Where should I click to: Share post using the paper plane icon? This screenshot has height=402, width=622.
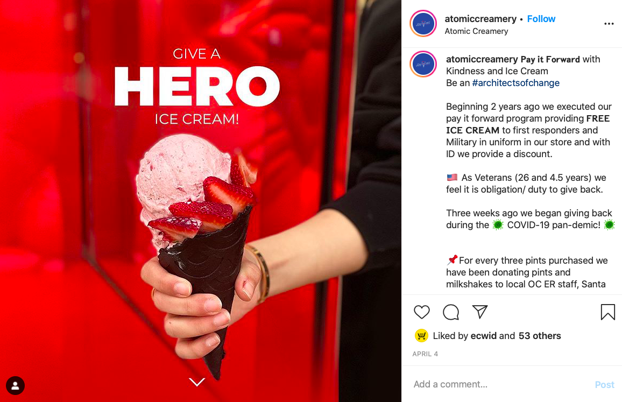480,312
